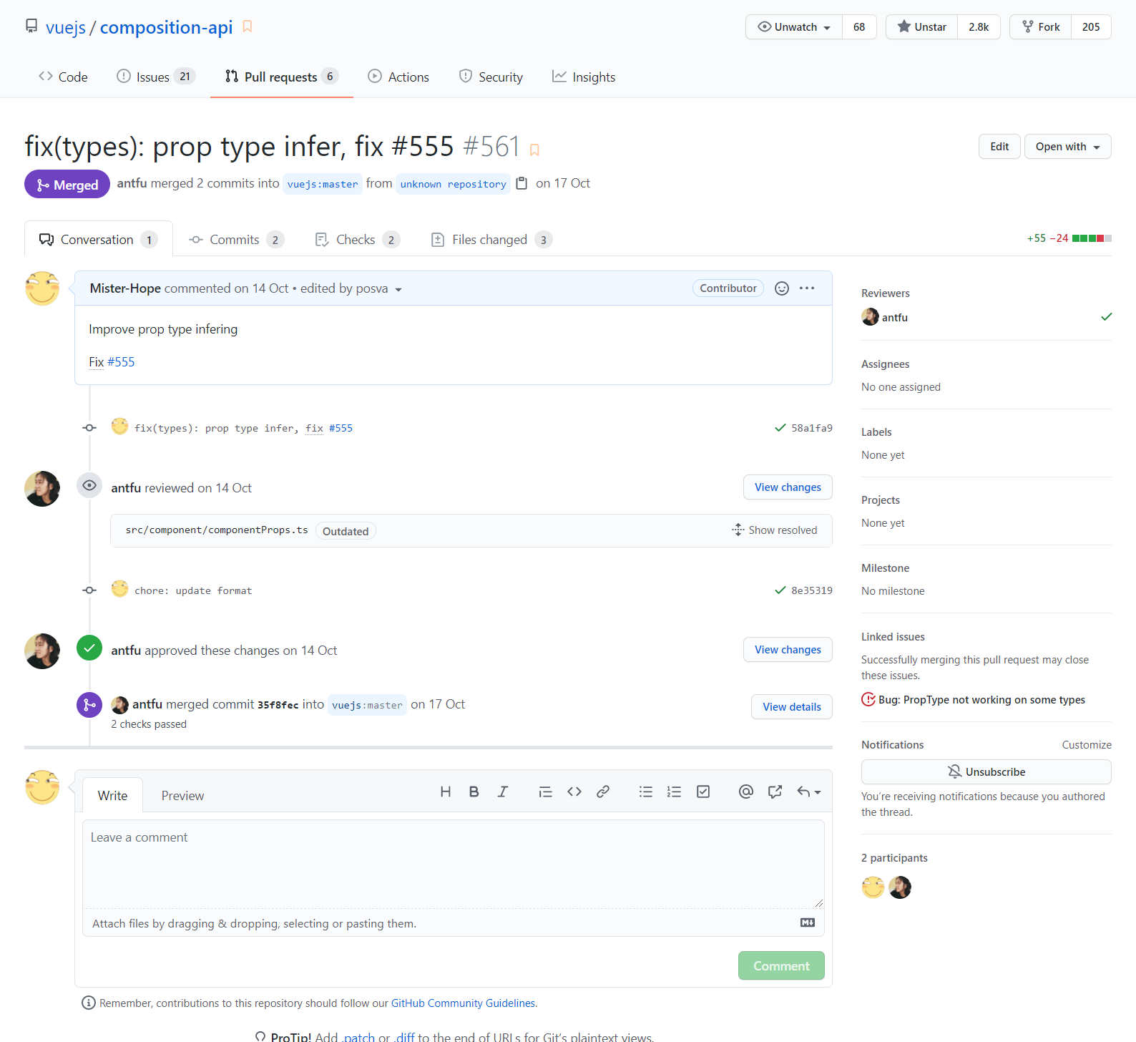Viewport: 1136px width, 1042px height.
Task: Open the Security tab
Action: pyautogui.click(x=491, y=77)
